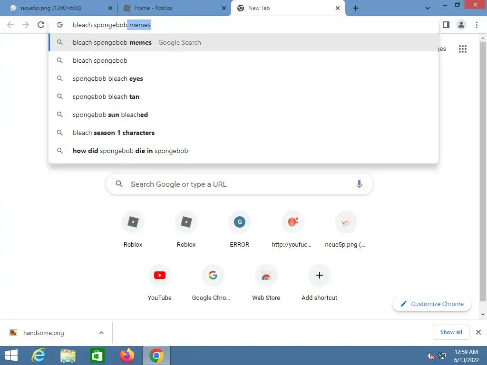The image size is (487, 365).
Task: Open a new tab with the plus button
Action: tap(356, 8)
